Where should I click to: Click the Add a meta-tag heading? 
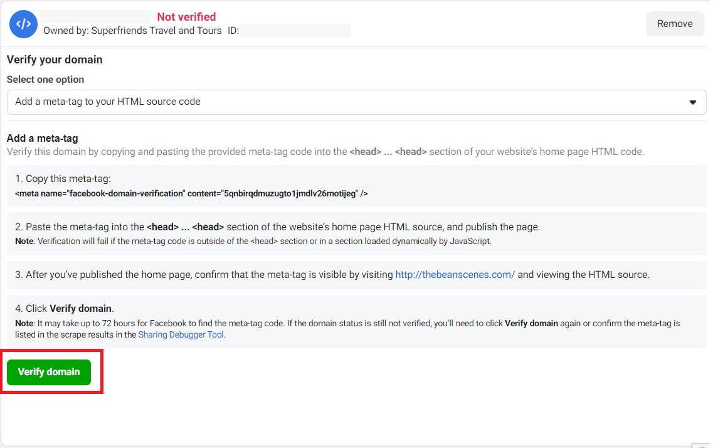point(42,138)
